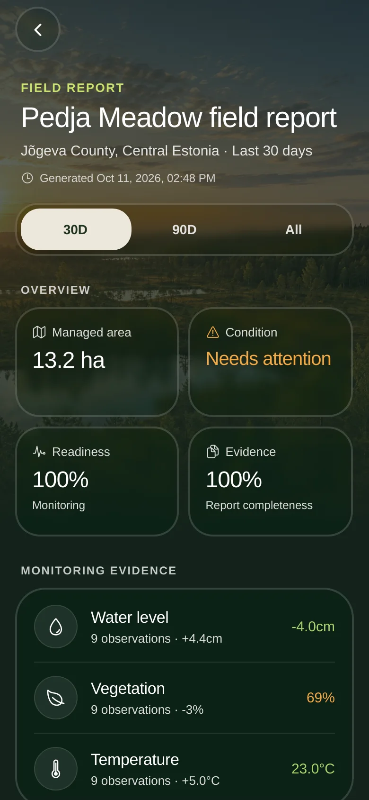Image resolution: width=369 pixels, height=800 pixels.
Task: Open the Vegetation row title
Action: [x=128, y=689]
